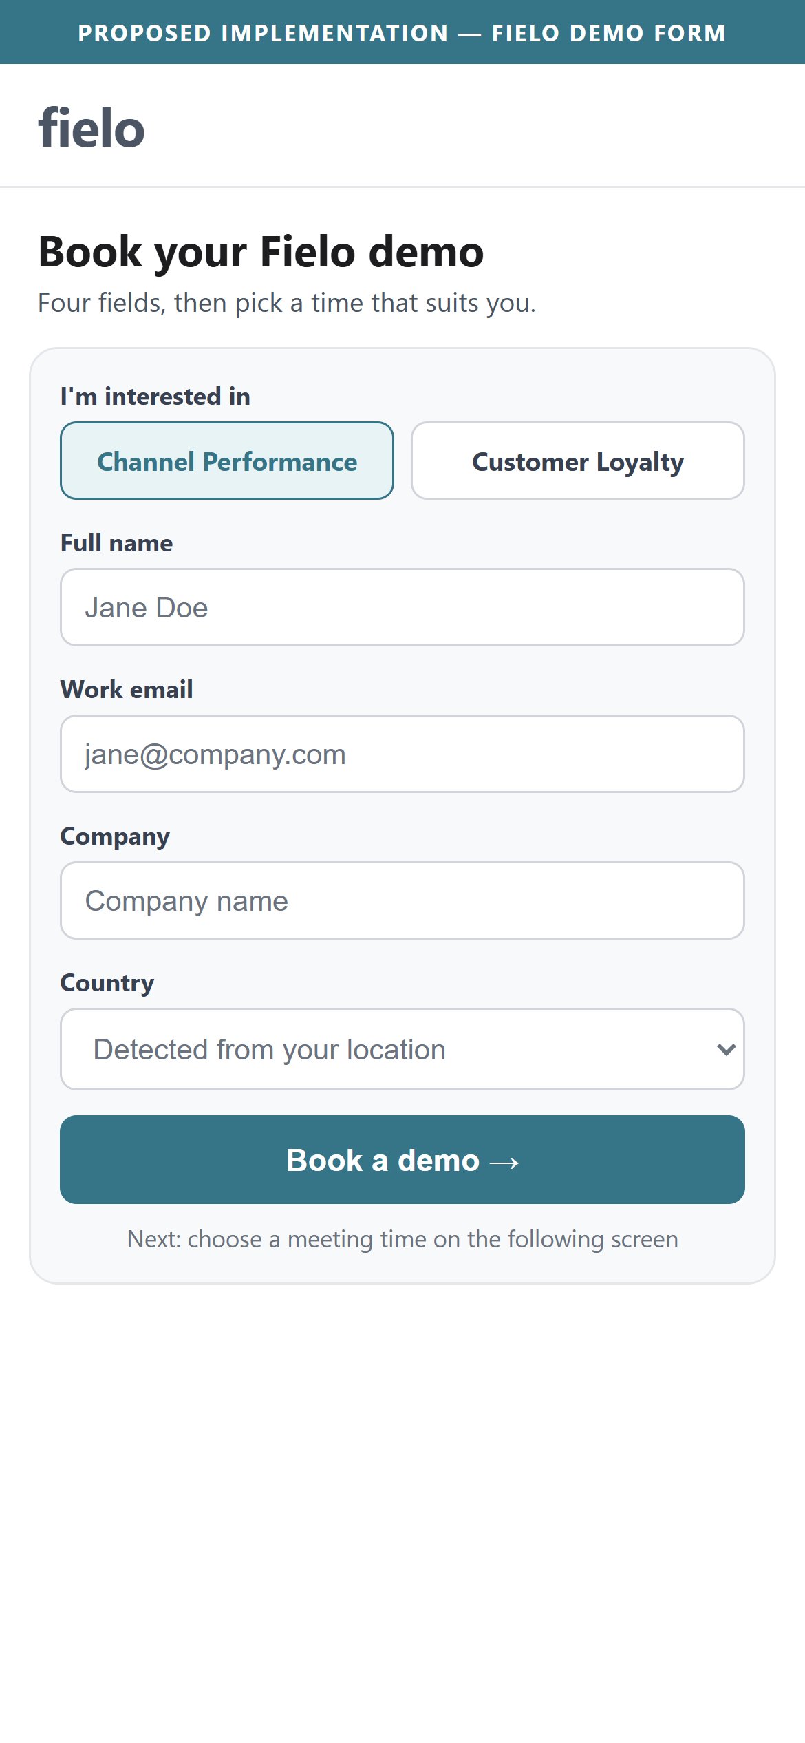805x1743 pixels.
Task: Click the 'Book your Fielo demo' heading
Action: point(261,252)
